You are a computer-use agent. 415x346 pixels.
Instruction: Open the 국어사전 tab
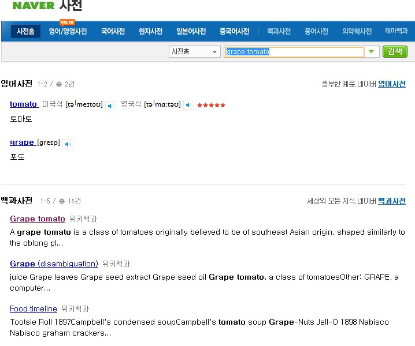[x=113, y=31]
